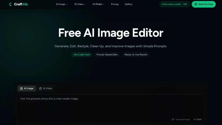Select the Ready-to-Use Results badge

136,55
